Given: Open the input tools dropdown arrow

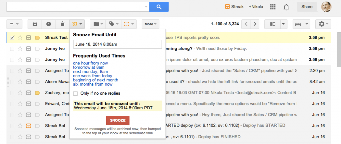Looking at the screenshot, I should (x=306, y=24).
